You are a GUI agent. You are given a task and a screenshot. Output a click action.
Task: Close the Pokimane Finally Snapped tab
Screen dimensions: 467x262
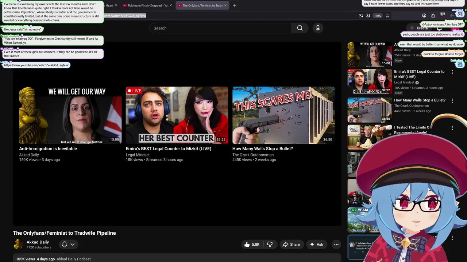click(x=170, y=5)
